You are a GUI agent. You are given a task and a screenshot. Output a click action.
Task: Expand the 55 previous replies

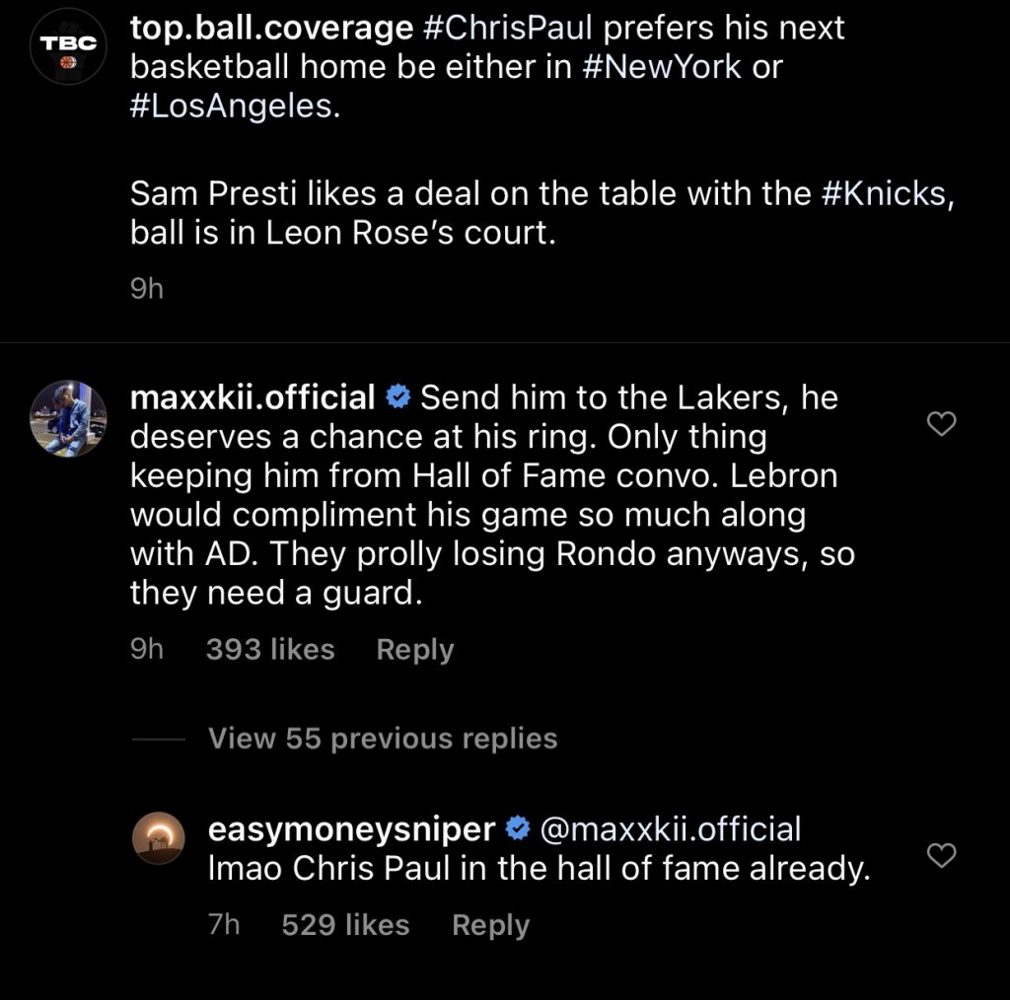[382, 738]
